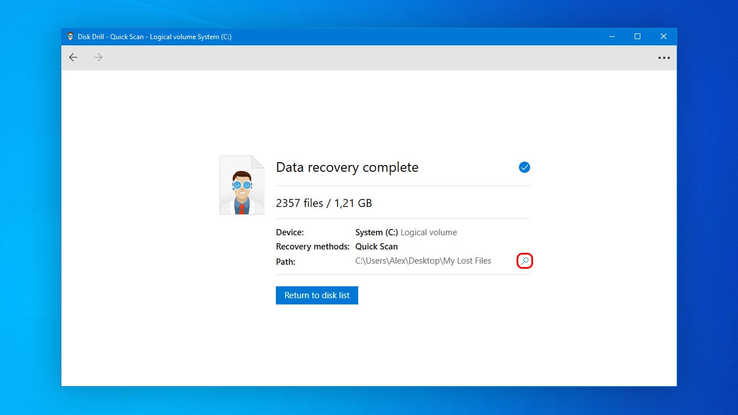Click the recovery path C:\Users\Alex\Desktop\My Lost Files
The image size is (738, 415).
pyautogui.click(x=423, y=261)
